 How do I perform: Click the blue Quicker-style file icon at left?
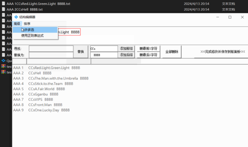pos(4,61)
